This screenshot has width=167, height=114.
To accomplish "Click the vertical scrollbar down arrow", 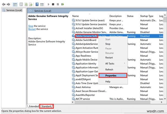I will tap(165, 99).
